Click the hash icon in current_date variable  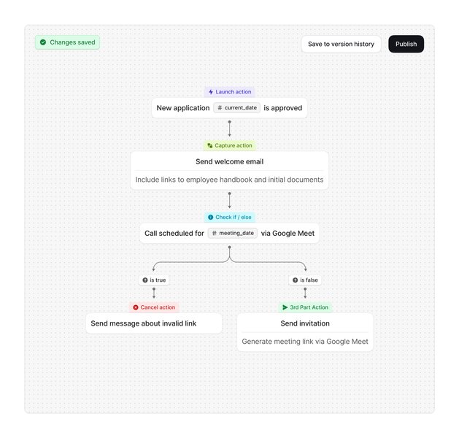(x=220, y=108)
